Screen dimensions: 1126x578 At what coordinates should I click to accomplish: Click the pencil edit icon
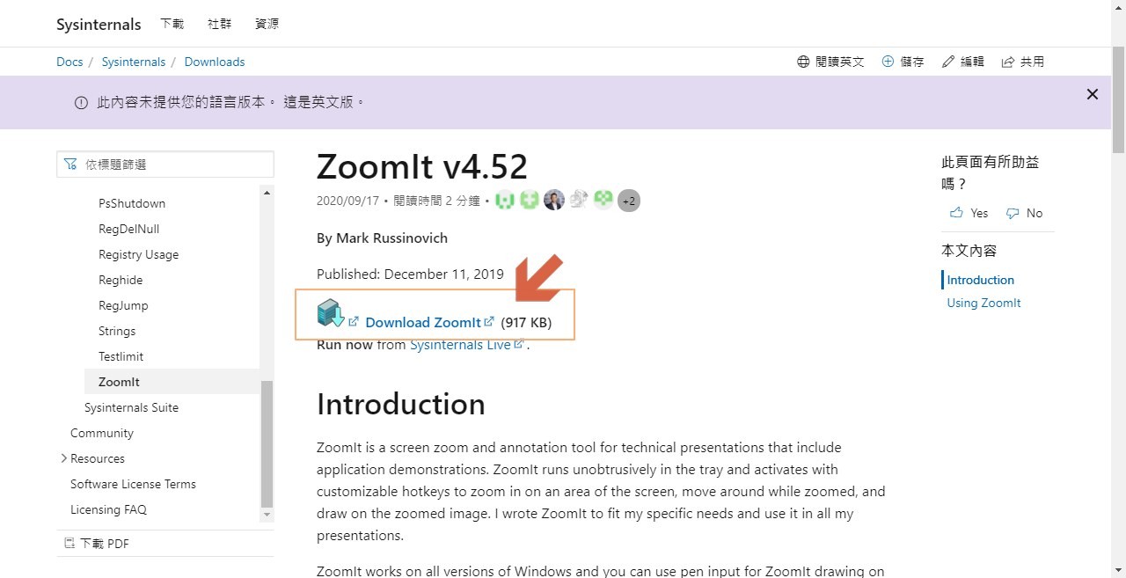[x=947, y=62]
